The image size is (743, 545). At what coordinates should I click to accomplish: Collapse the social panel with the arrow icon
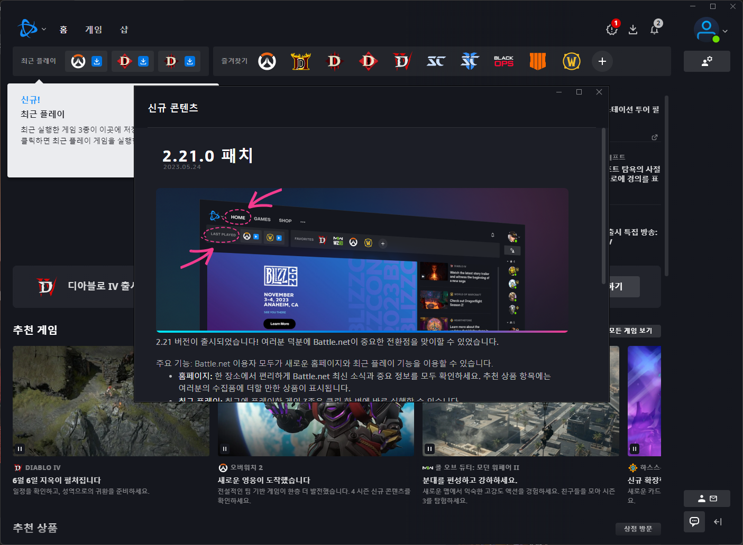coord(718,522)
